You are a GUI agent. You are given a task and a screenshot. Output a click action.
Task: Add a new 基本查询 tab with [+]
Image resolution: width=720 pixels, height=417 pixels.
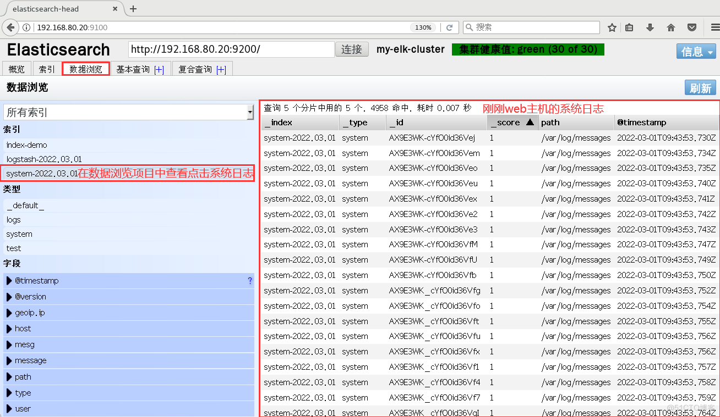159,69
